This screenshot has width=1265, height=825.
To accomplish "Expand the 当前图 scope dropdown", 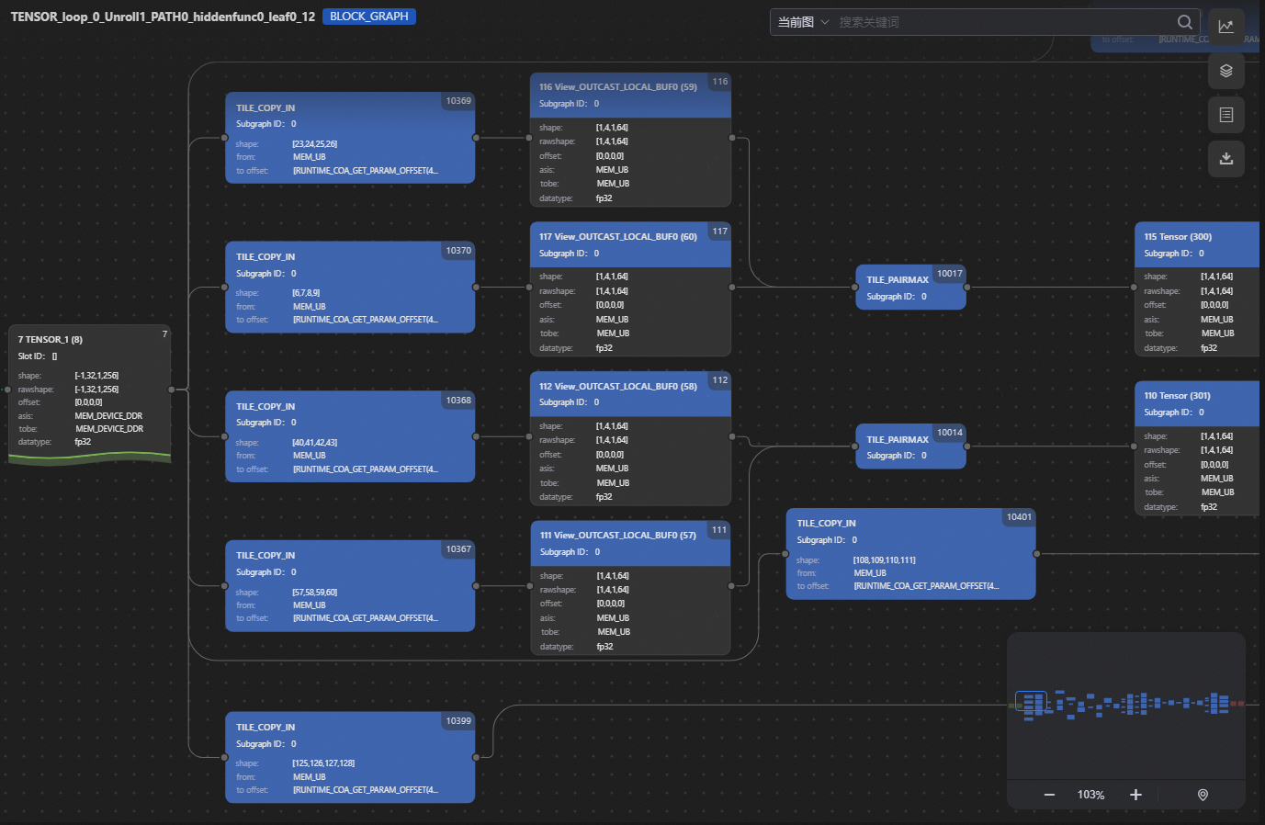I will pos(803,22).
